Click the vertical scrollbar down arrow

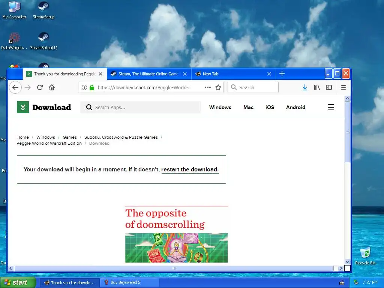click(x=347, y=262)
